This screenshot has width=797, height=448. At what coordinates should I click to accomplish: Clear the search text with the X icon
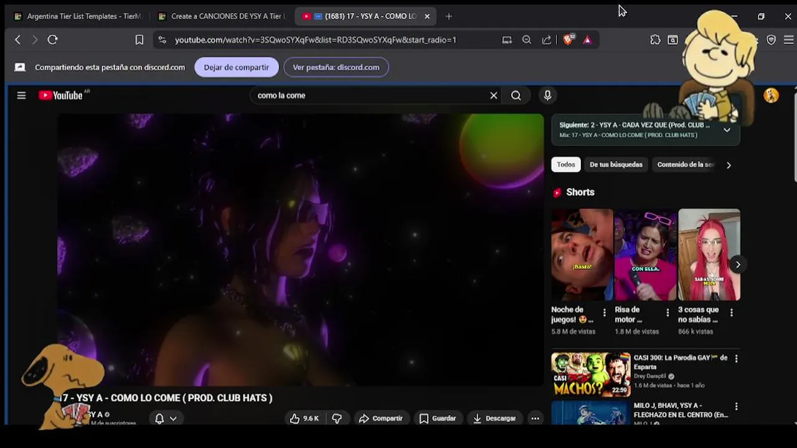point(494,95)
